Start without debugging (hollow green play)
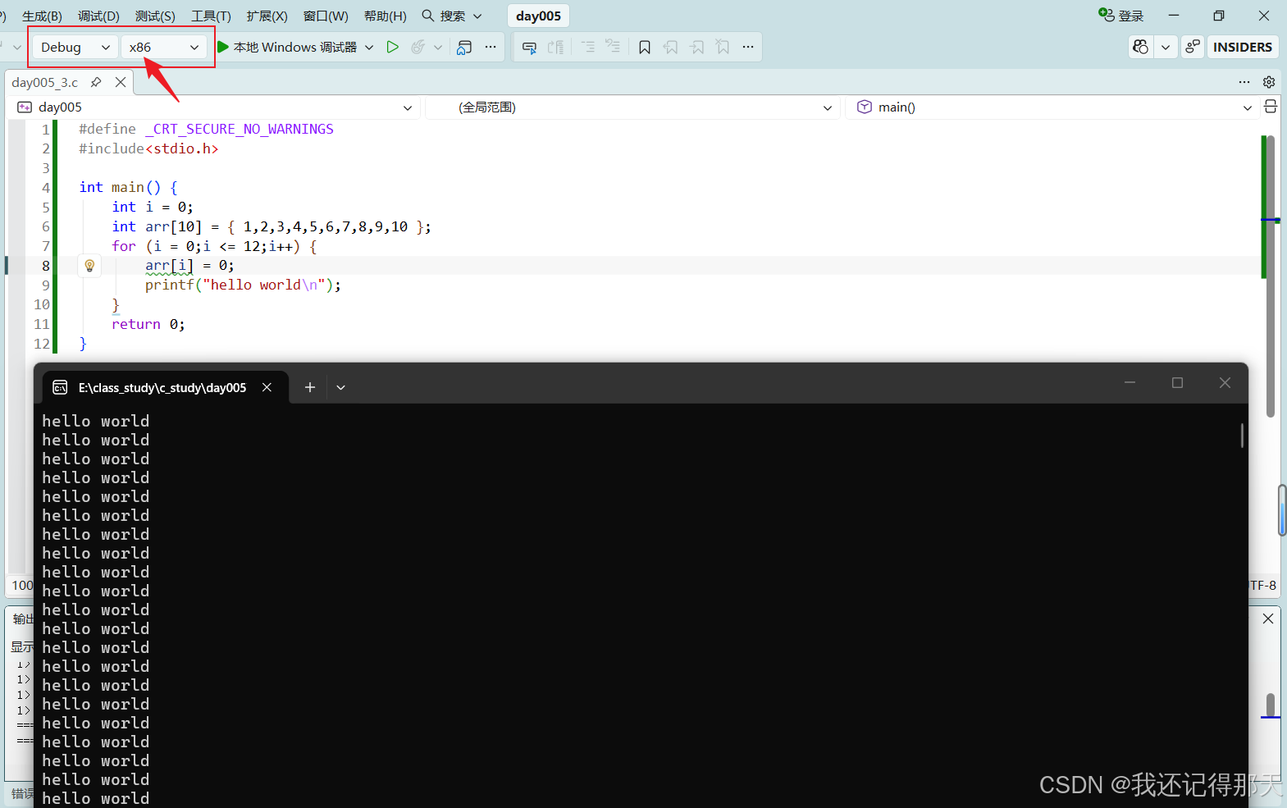The width and height of the screenshot is (1287, 808). coord(393,47)
